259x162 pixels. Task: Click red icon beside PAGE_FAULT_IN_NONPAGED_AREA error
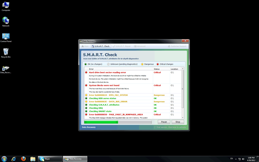tap(86, 115)
